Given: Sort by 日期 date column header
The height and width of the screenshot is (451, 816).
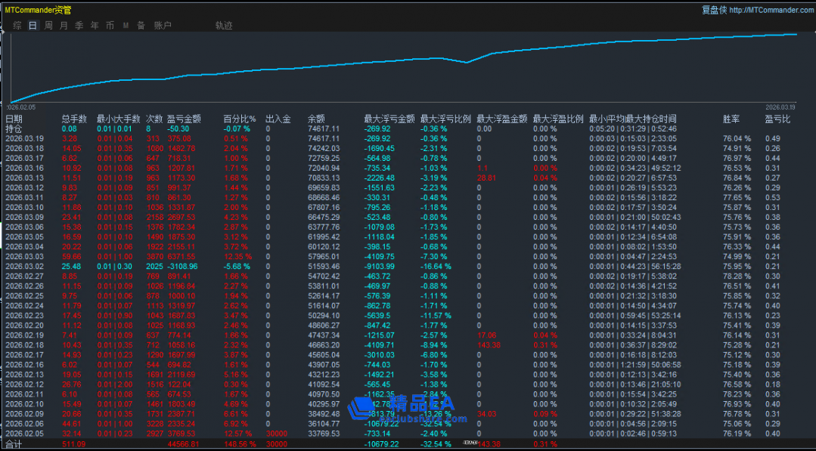Looking at the screenshot, I should click(14, 119).
